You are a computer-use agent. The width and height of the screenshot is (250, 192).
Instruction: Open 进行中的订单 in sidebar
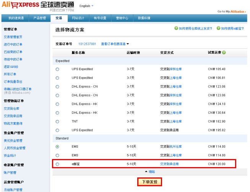13,44
